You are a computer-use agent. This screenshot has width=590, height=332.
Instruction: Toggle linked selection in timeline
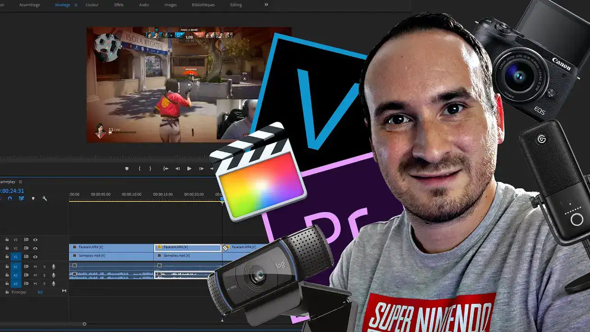[21, 198]
